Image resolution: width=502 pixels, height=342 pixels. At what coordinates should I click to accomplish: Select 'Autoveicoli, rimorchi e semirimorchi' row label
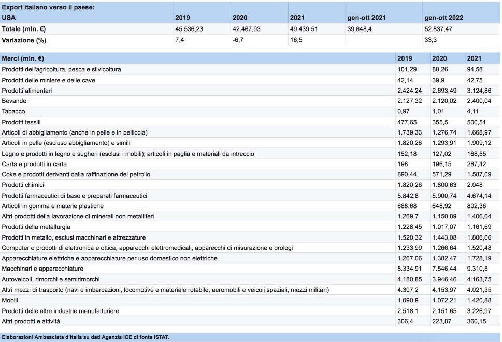(51, 279)
